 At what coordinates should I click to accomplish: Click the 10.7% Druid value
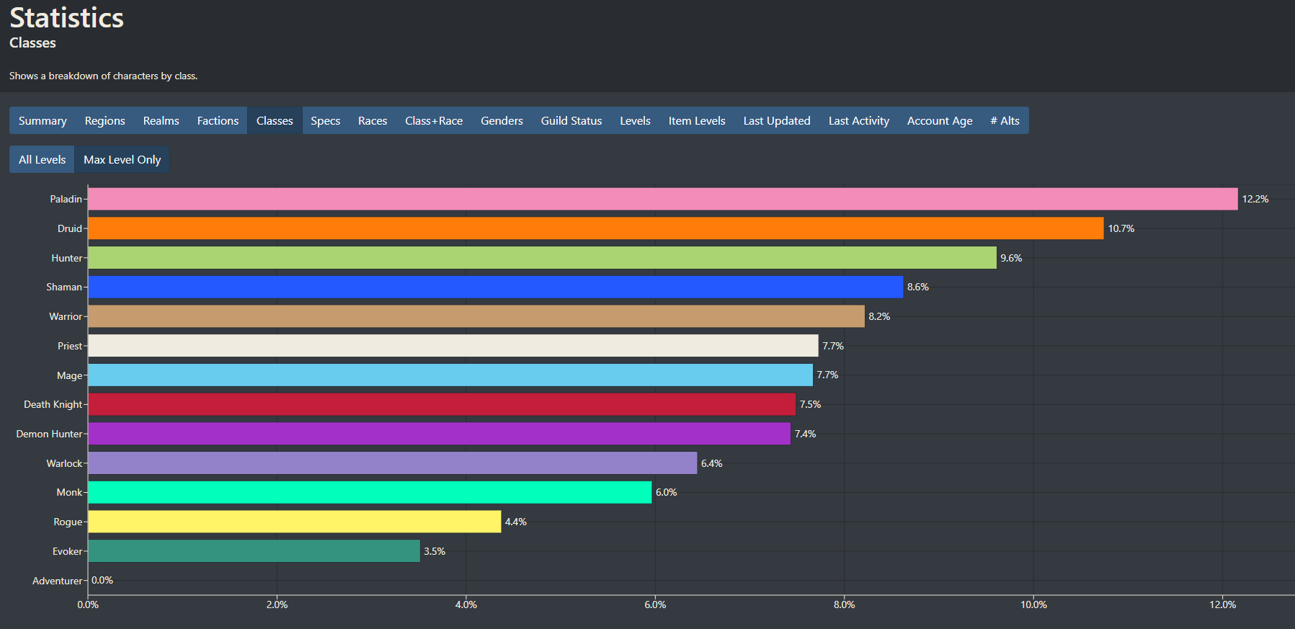point(1121,228)
